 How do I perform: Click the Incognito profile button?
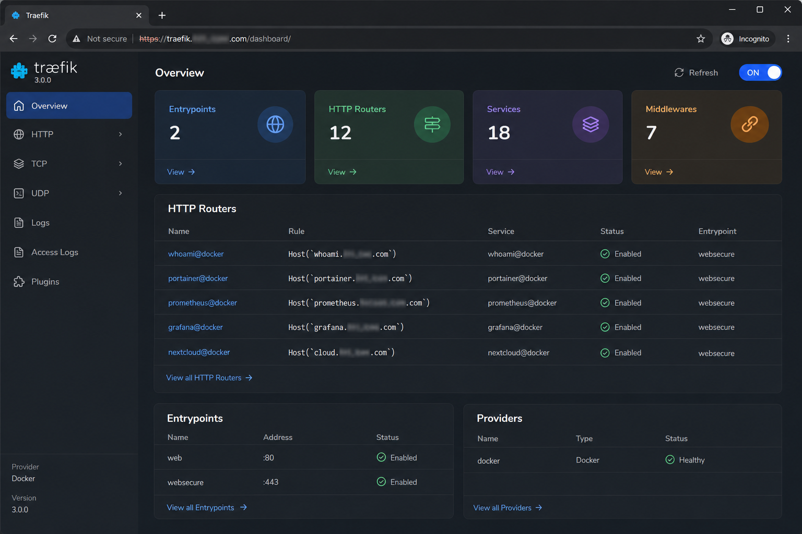pos(746,39)
